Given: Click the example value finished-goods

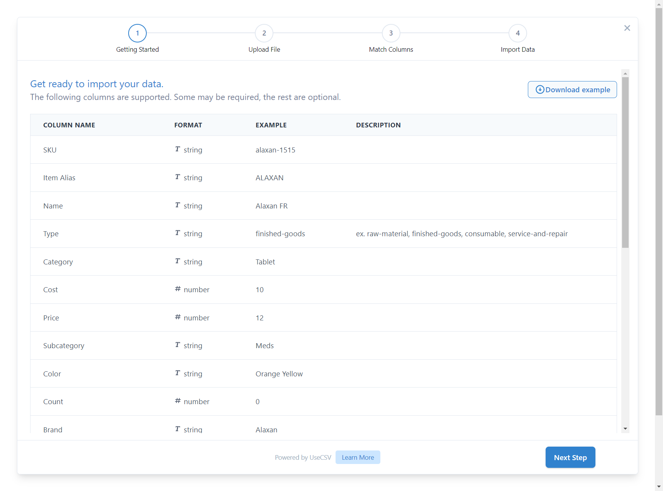Looking at the screenshot, I should click(x=280, y=234).
